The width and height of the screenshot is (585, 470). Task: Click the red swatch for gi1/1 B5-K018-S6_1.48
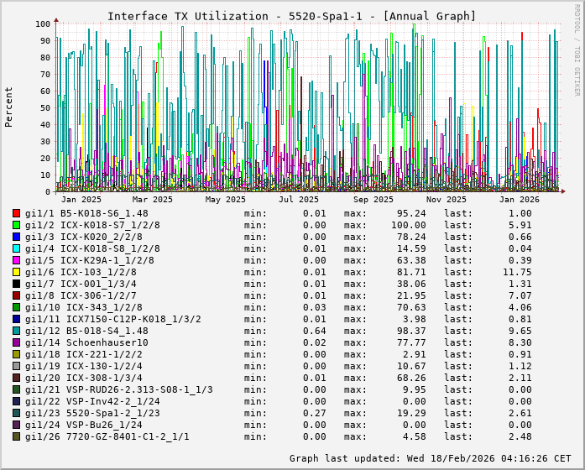pos(16,213)
